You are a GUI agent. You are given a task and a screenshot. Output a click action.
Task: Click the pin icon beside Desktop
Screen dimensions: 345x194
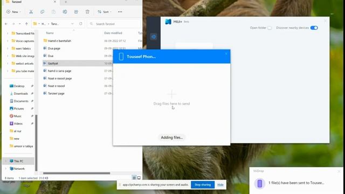(x=32, y=86)
